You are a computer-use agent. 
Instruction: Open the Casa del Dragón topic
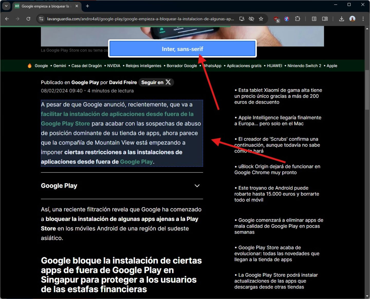click(87, 66)
